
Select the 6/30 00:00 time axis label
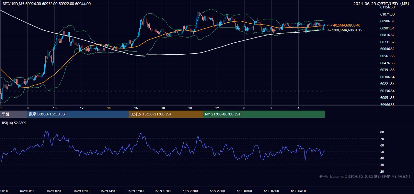coord(244,191)
